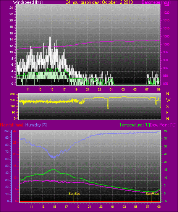
Task: Click the S compass direction label
Action: (x=167, y=107)
